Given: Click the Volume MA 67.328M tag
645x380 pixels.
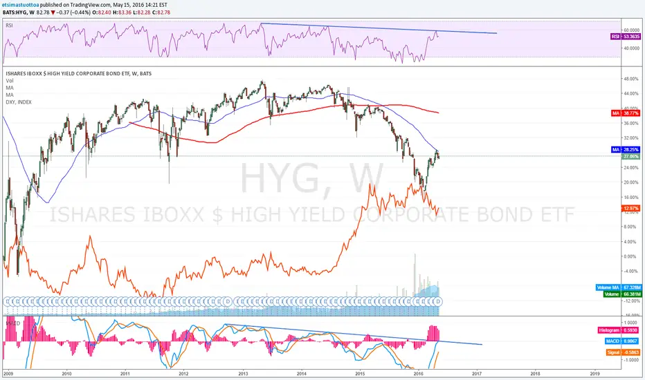Looking at the screenshot, I should coord(618,287).
